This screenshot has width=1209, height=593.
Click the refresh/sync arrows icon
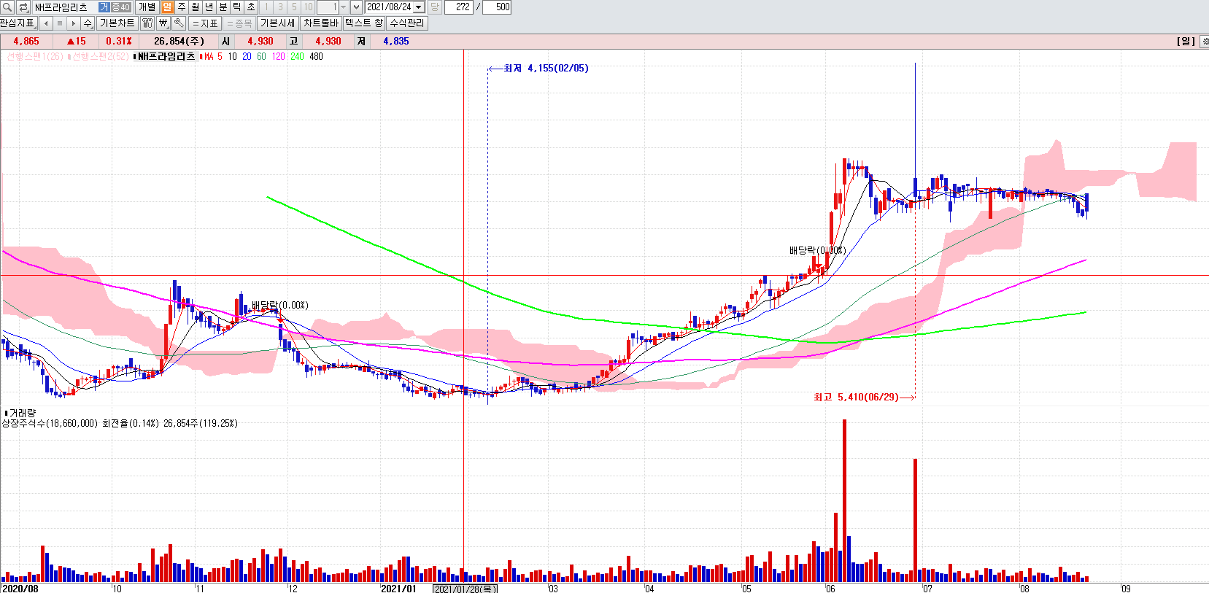[x=23, y=7]
